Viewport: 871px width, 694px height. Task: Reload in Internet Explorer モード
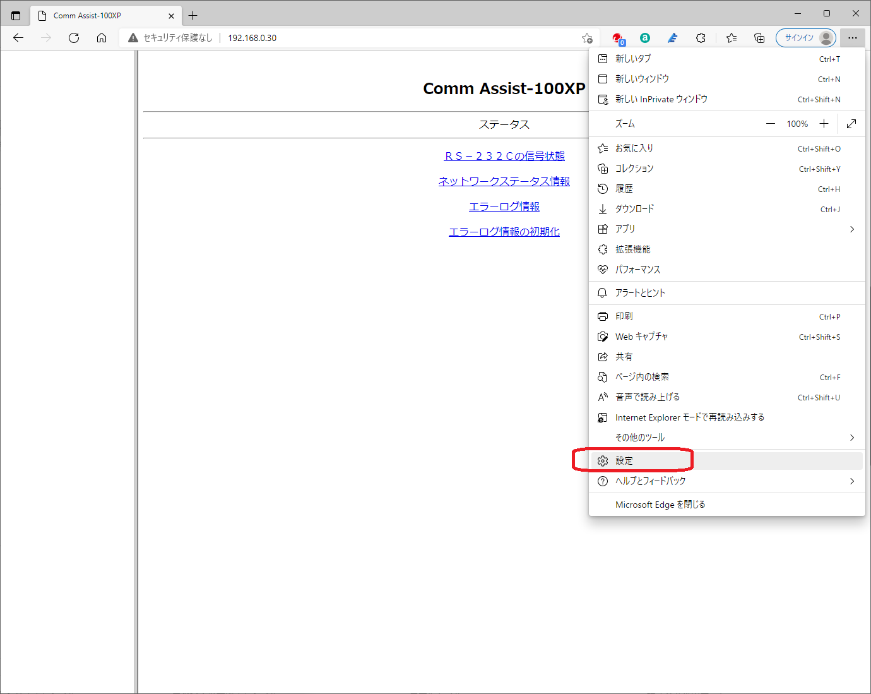tap(726, 417)
